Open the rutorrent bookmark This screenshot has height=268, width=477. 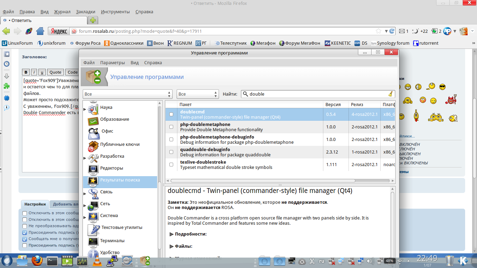[426, 43]
